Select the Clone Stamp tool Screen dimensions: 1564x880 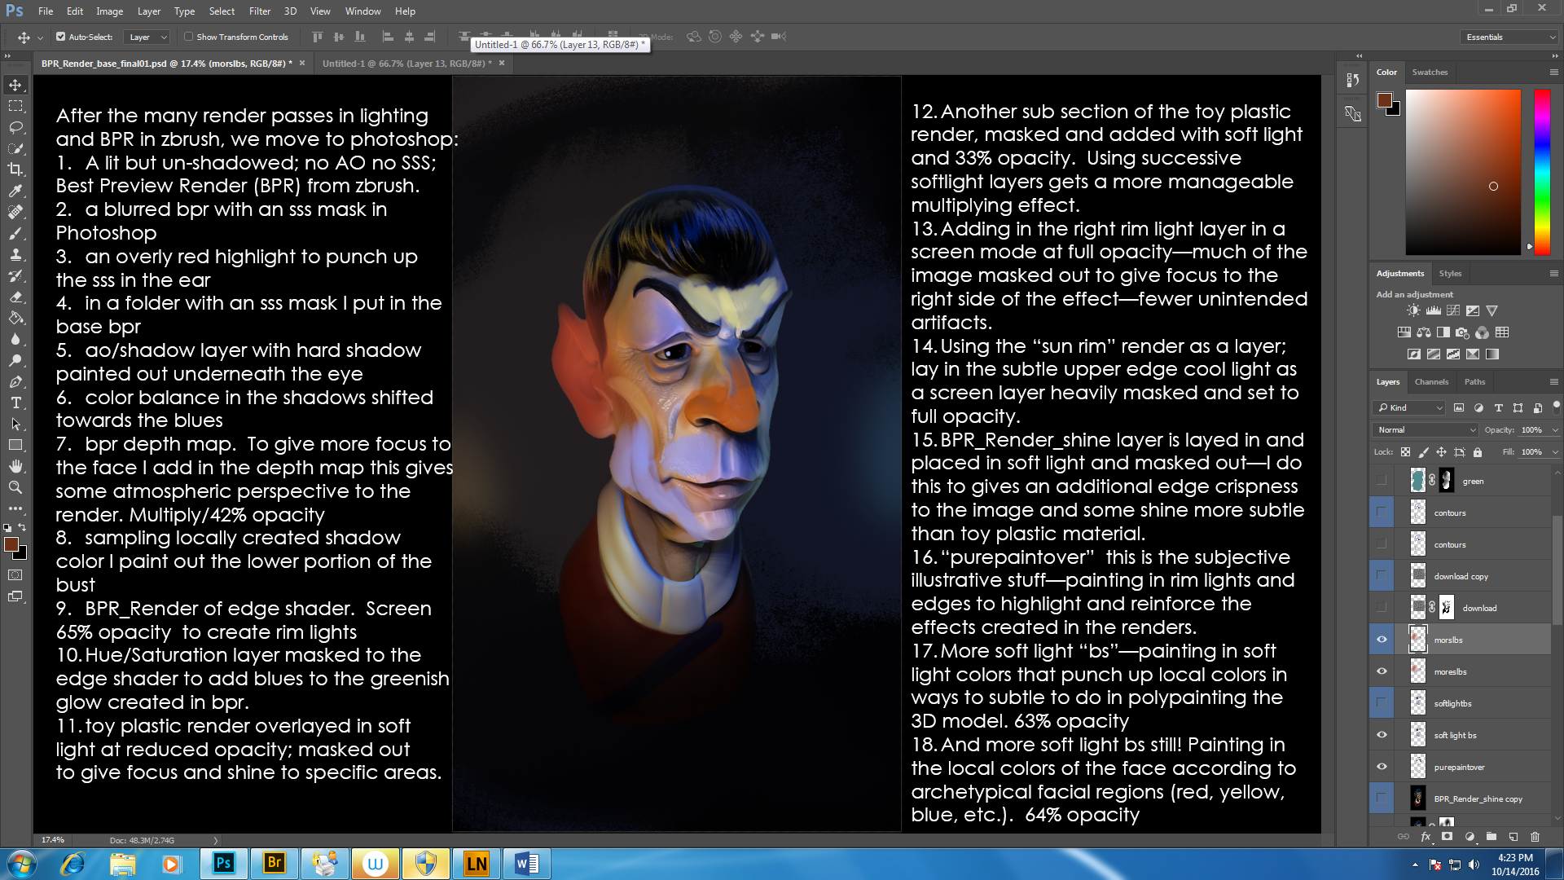tap(15, 254)
